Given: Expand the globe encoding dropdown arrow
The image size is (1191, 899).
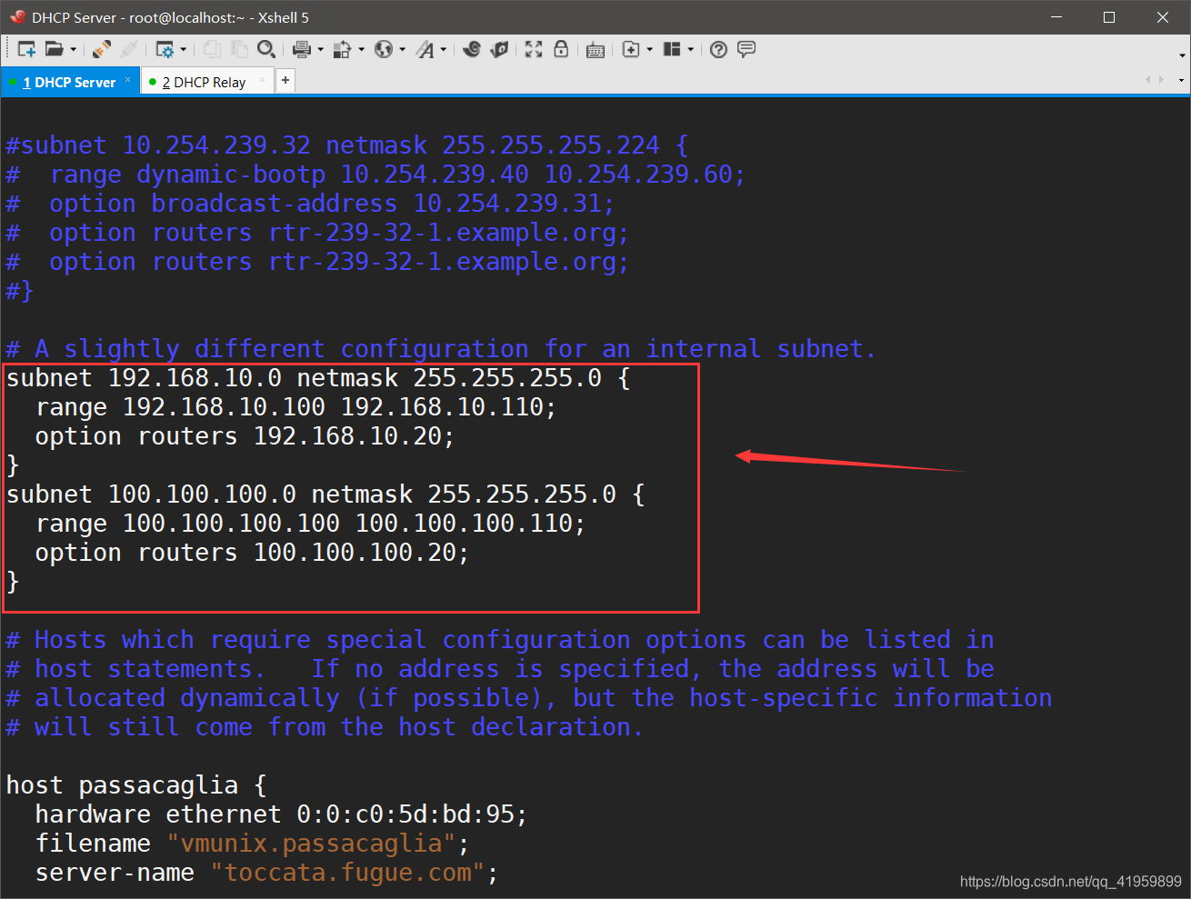Looking at the screenshot, I should click(x=402, y=49).
